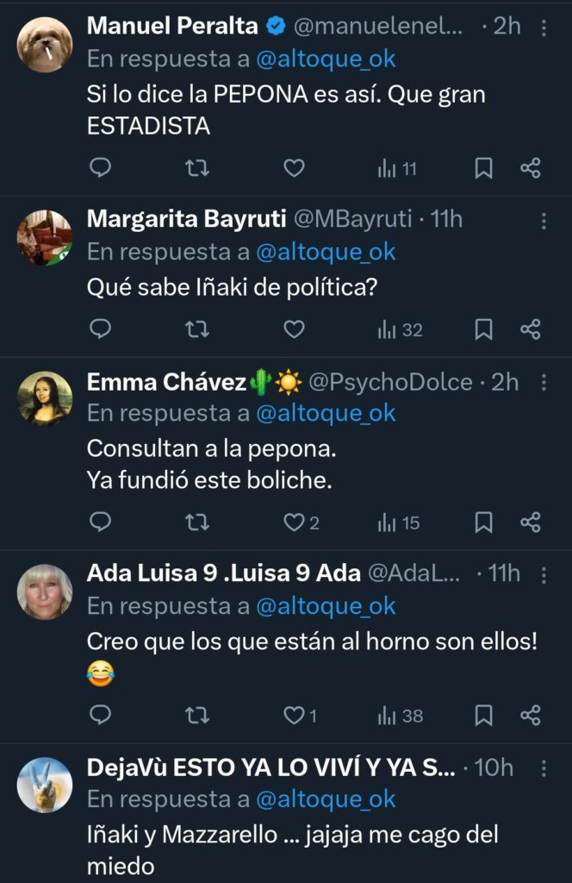Image resolution: width=572 pixels, height=883 pixels.
Task: View analytics on Margarita Bayruti's tweet
Action: pos(401,329)
